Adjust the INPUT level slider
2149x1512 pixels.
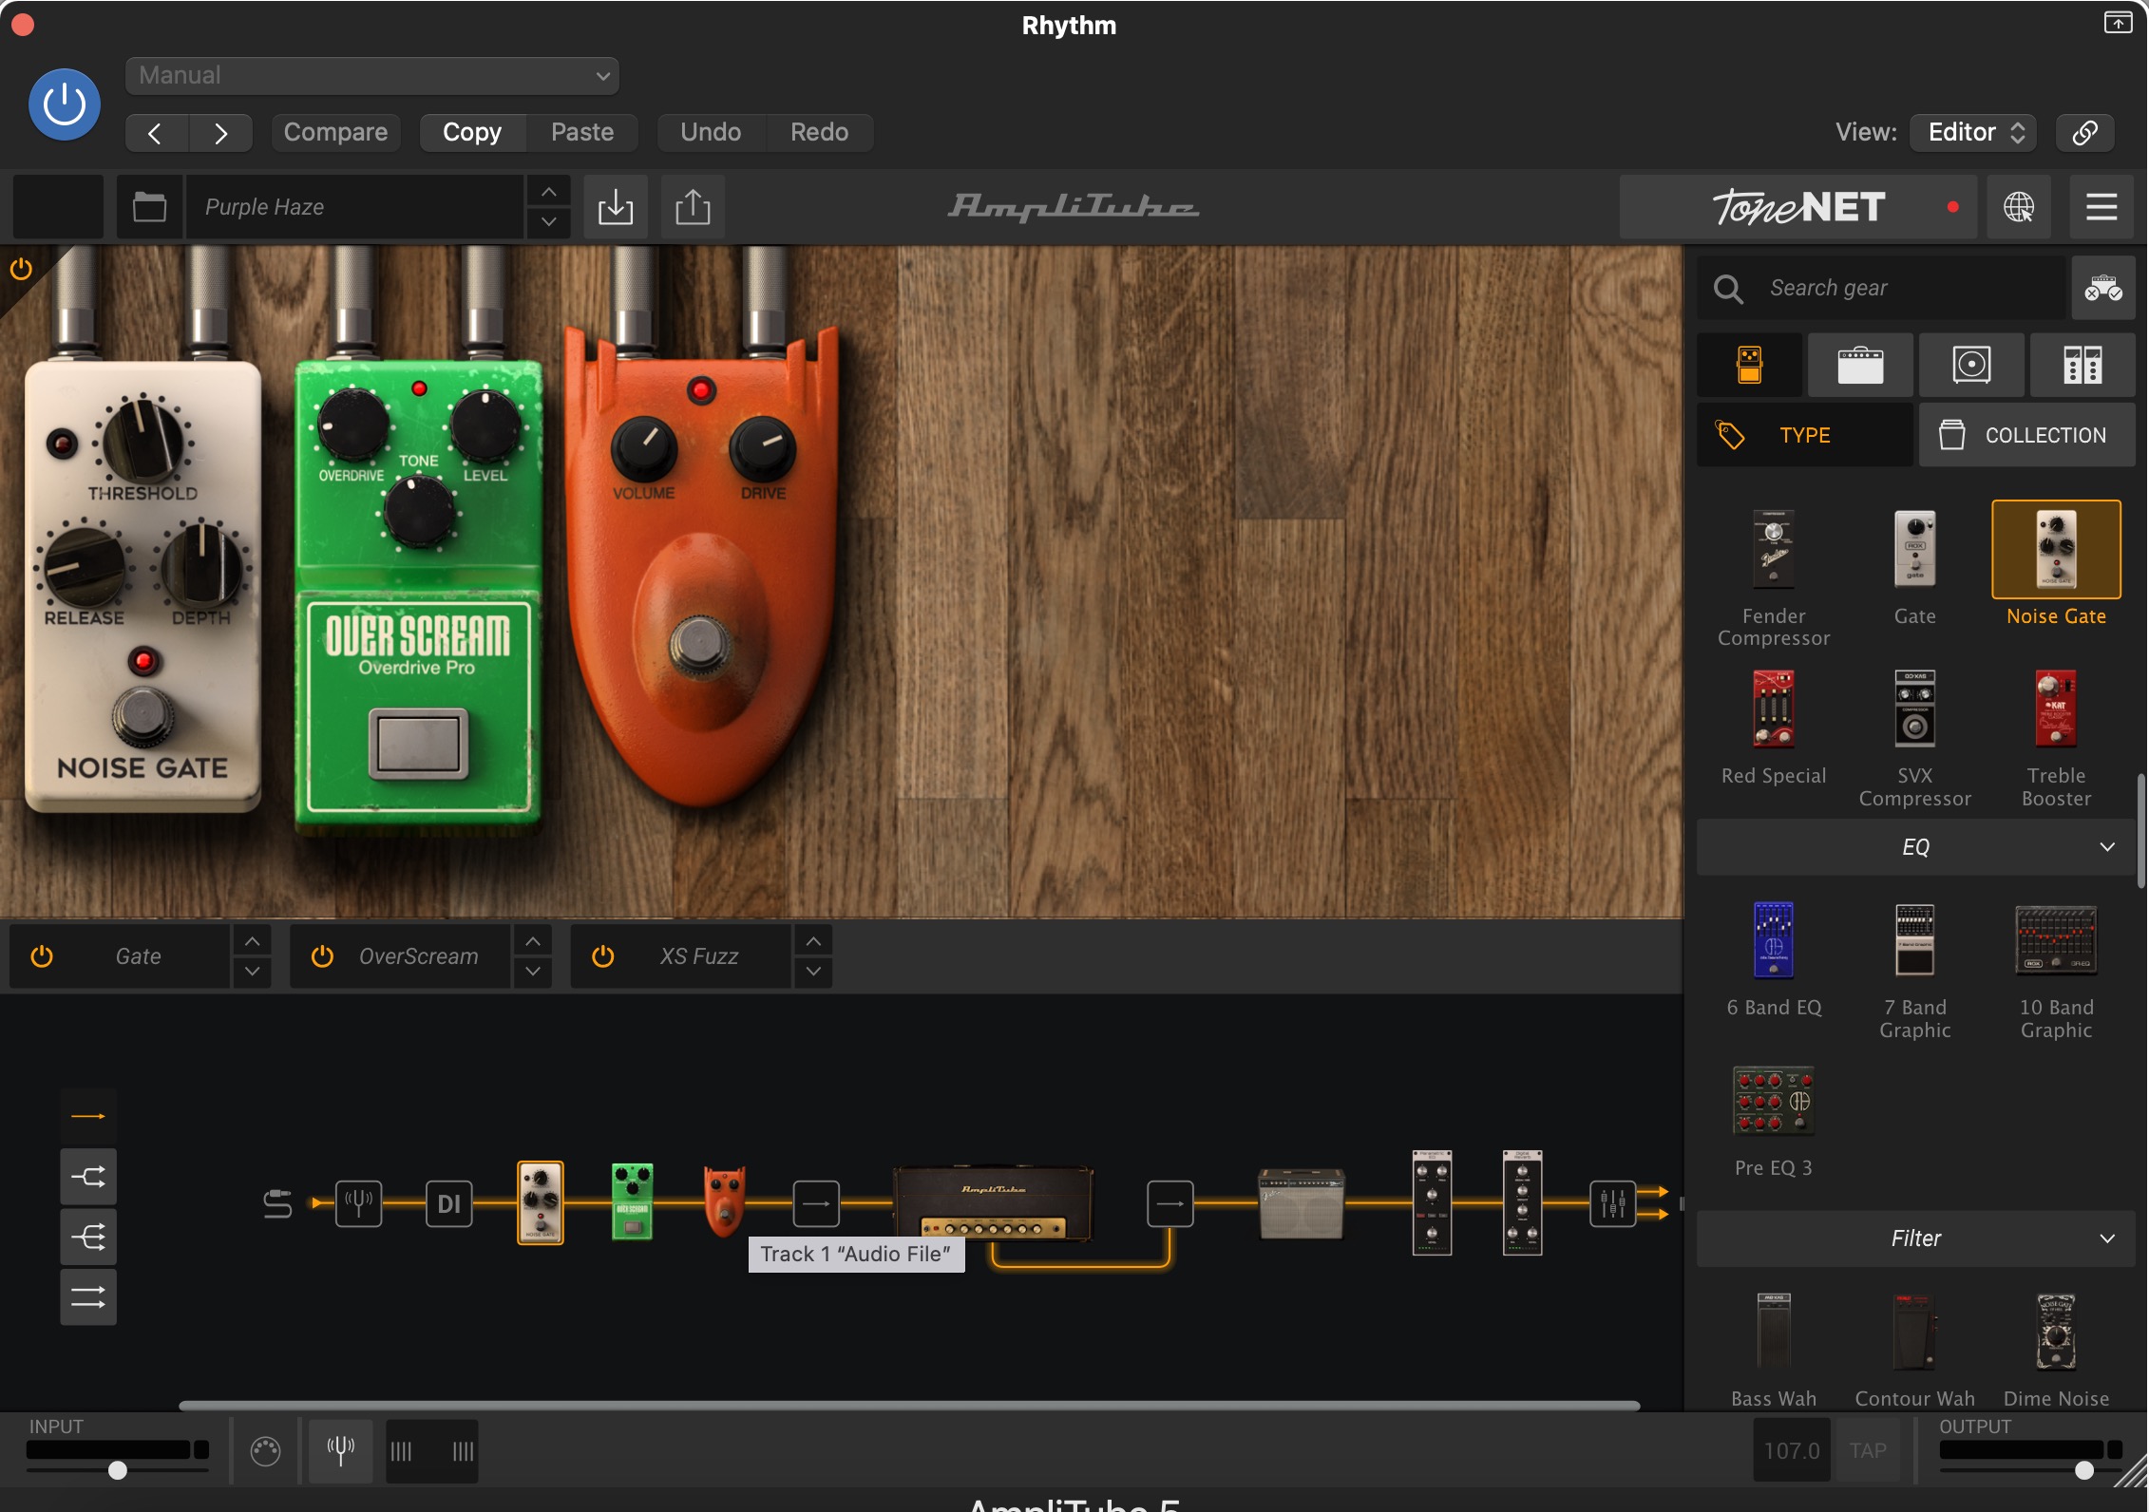(x=117, y=1470)
